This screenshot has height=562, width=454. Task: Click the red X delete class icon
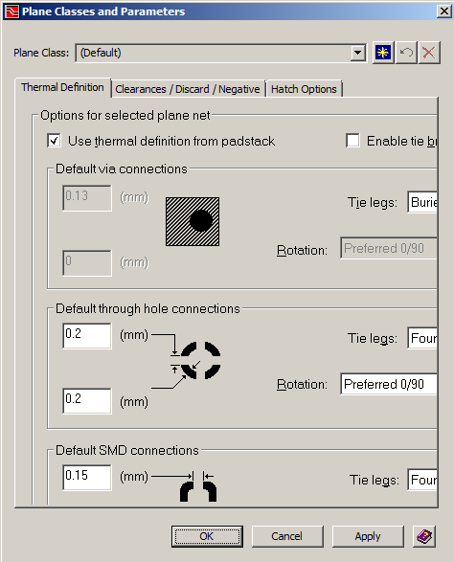point(429,53)
